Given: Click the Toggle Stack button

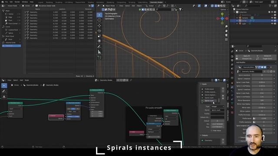Looking at the screenshot, I should 267,59.
